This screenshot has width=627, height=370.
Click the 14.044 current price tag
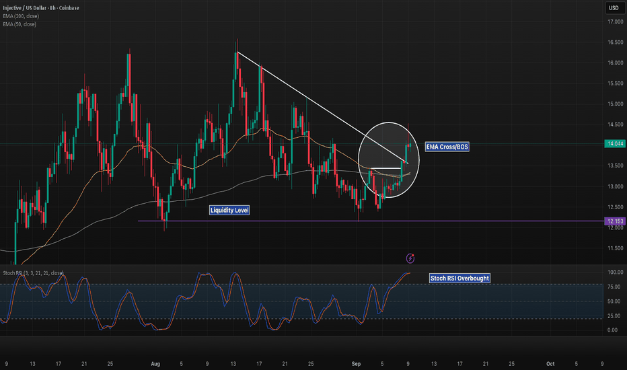pyautogui.click(x=614, y=144)
